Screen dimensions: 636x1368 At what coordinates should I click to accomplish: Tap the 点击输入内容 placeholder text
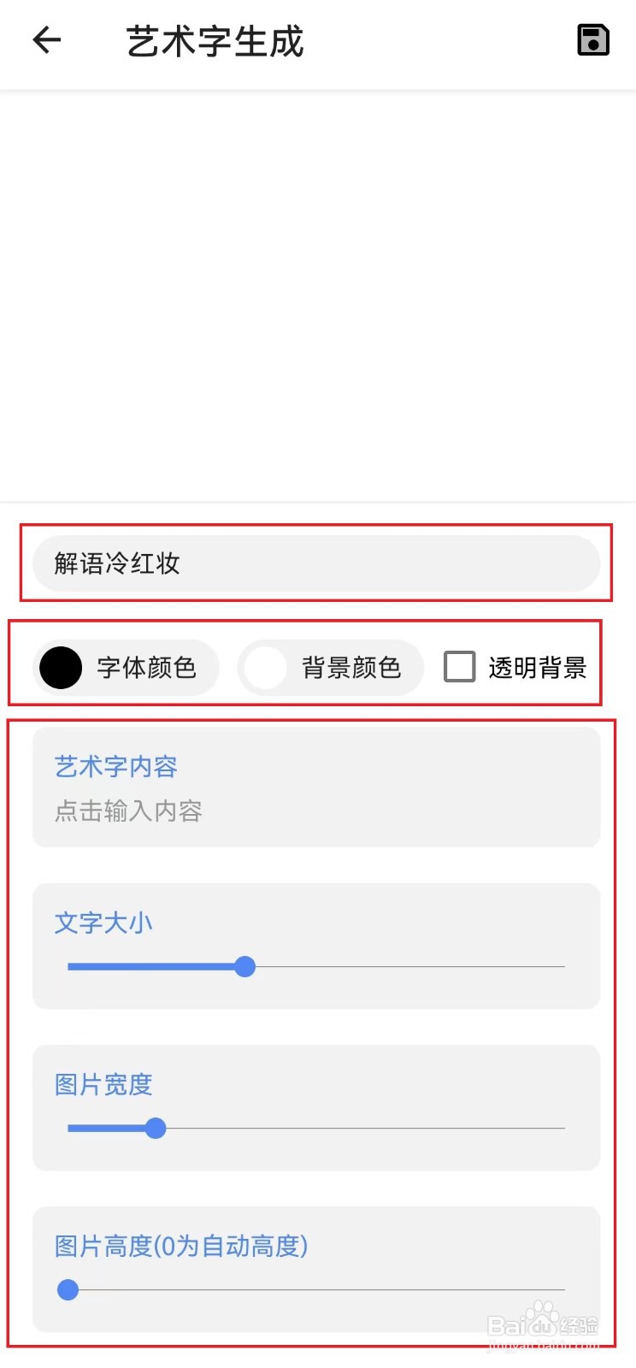128,811
